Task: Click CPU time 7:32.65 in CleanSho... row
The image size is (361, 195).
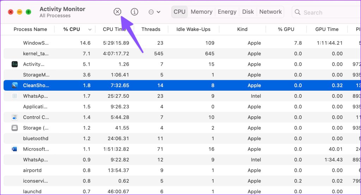Action: [x=120, y=85]
